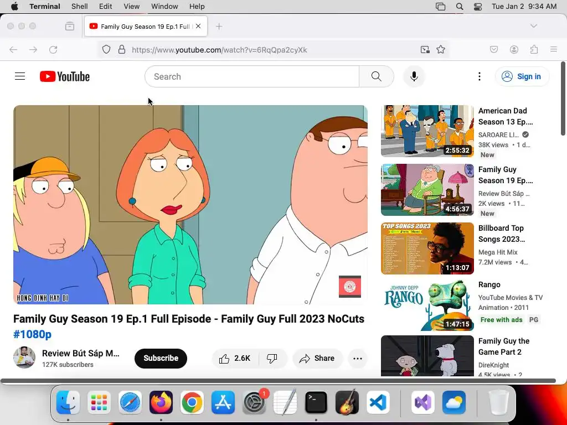The image size is (567, 425).
Task: Open Billboard Top Songs 2023 title
Action: (x=502, y=234)
